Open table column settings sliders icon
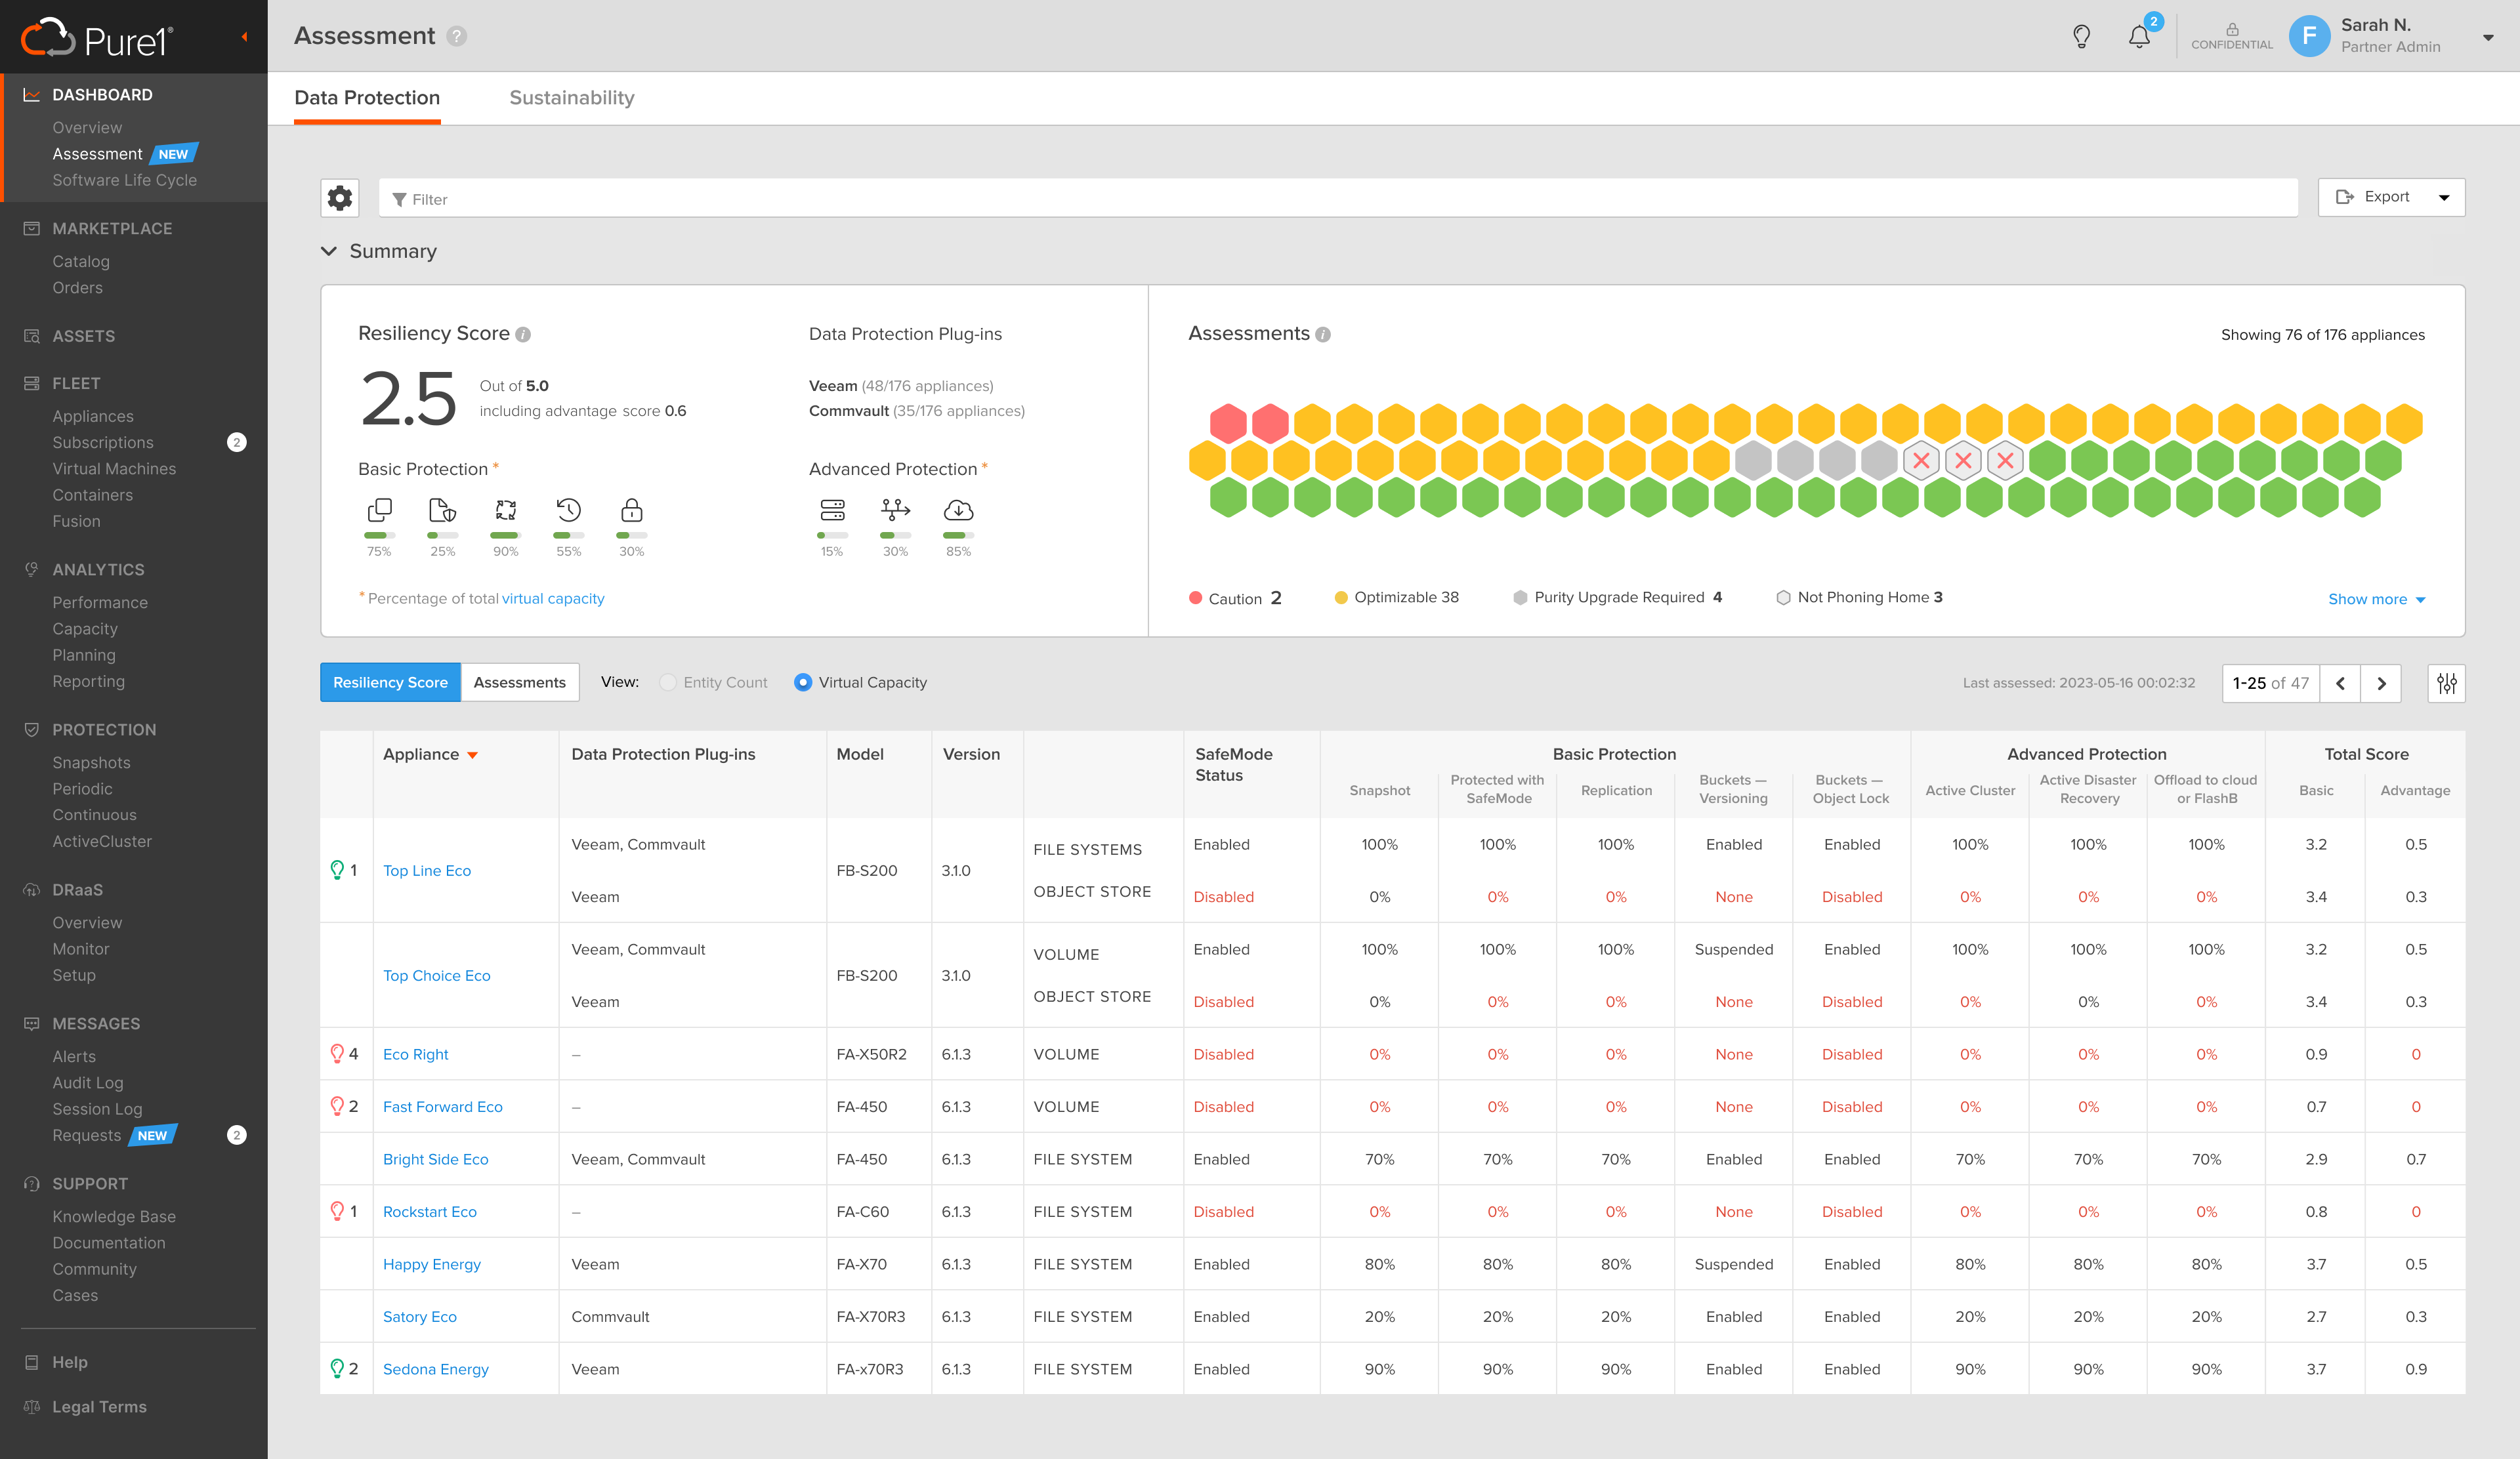Screen dimensions: 2520x1459 pos(2446,684)
